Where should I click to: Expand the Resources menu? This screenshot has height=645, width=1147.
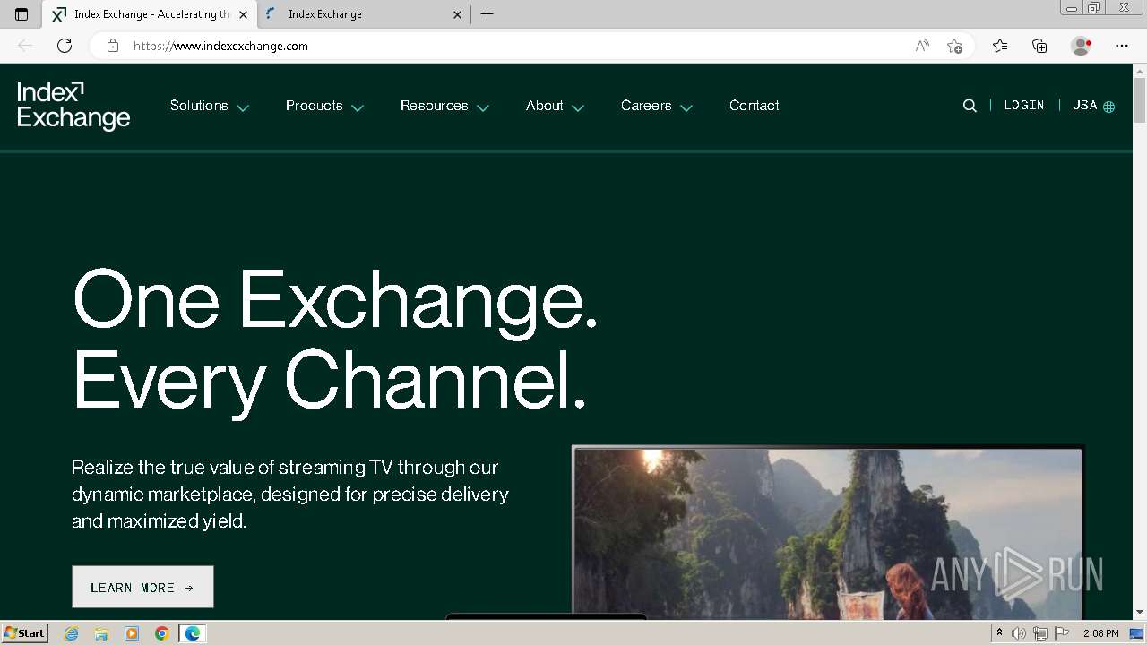tap(444, 106)
